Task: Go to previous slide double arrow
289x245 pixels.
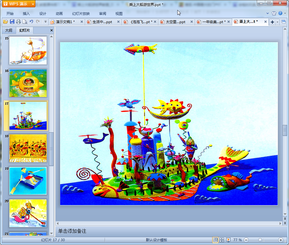Action: pyautogui.click(x=285, y=218)
